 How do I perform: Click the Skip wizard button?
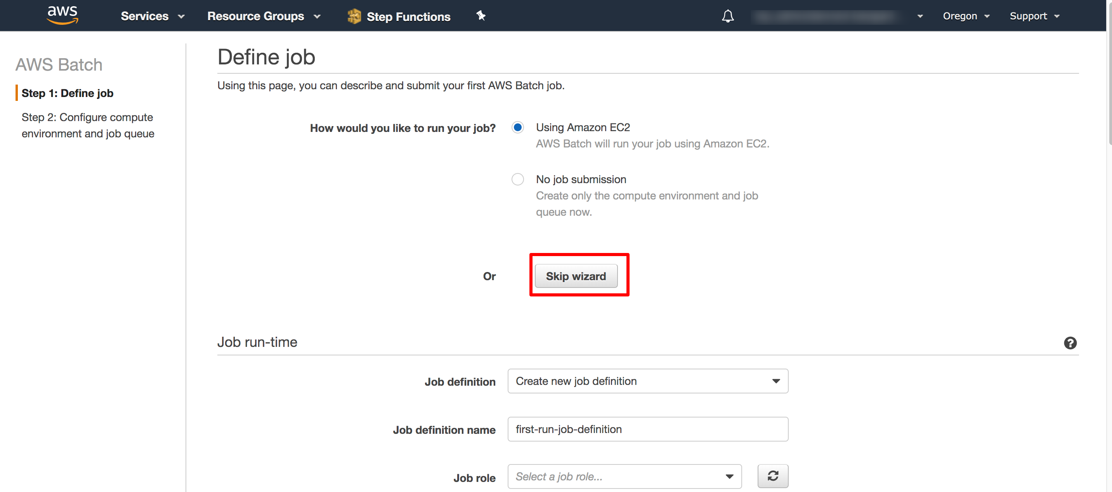point(576,276)
